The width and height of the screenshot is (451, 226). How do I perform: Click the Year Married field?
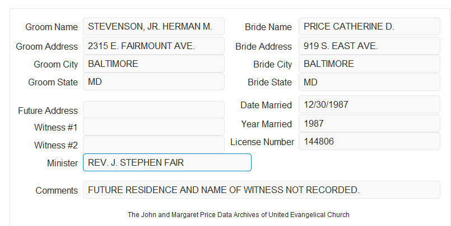(369, 123)
